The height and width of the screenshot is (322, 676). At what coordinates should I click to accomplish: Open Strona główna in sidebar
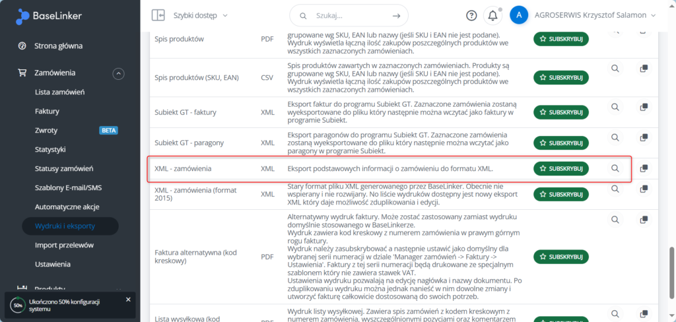click(x=58, y=46)
